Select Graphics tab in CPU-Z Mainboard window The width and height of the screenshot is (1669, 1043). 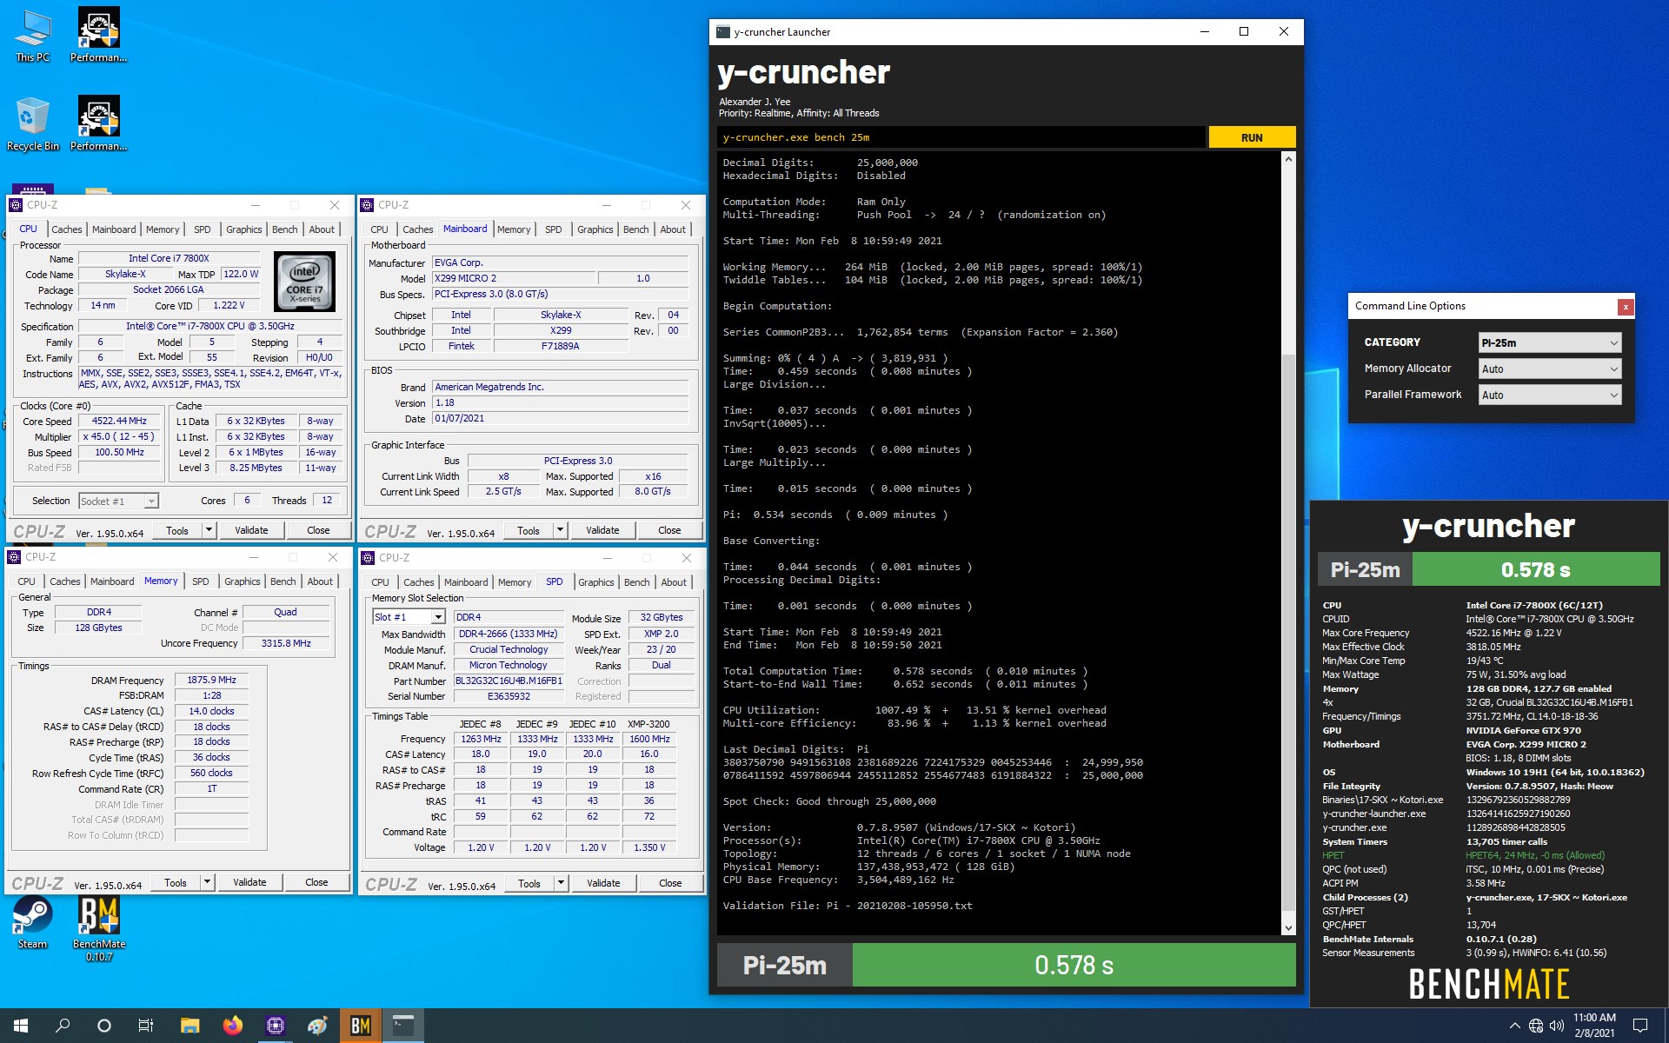595,229
